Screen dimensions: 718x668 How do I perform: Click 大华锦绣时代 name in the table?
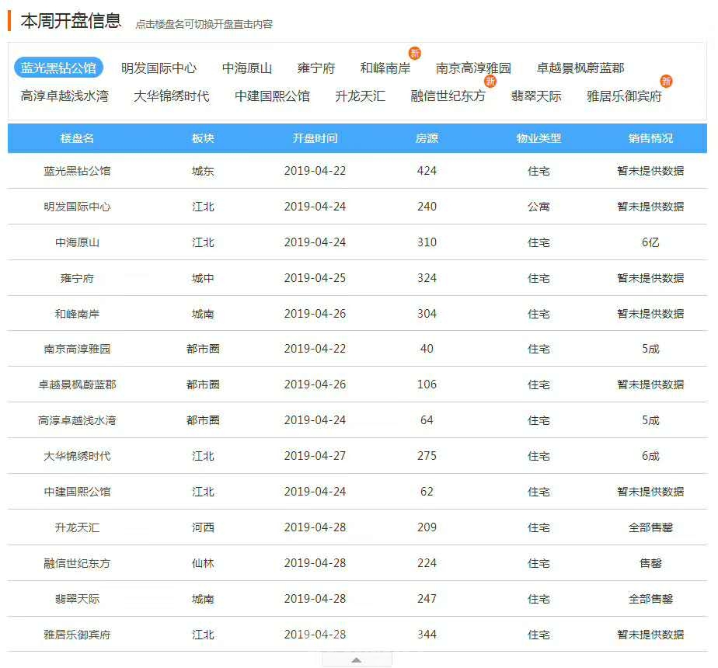(77, 456)
